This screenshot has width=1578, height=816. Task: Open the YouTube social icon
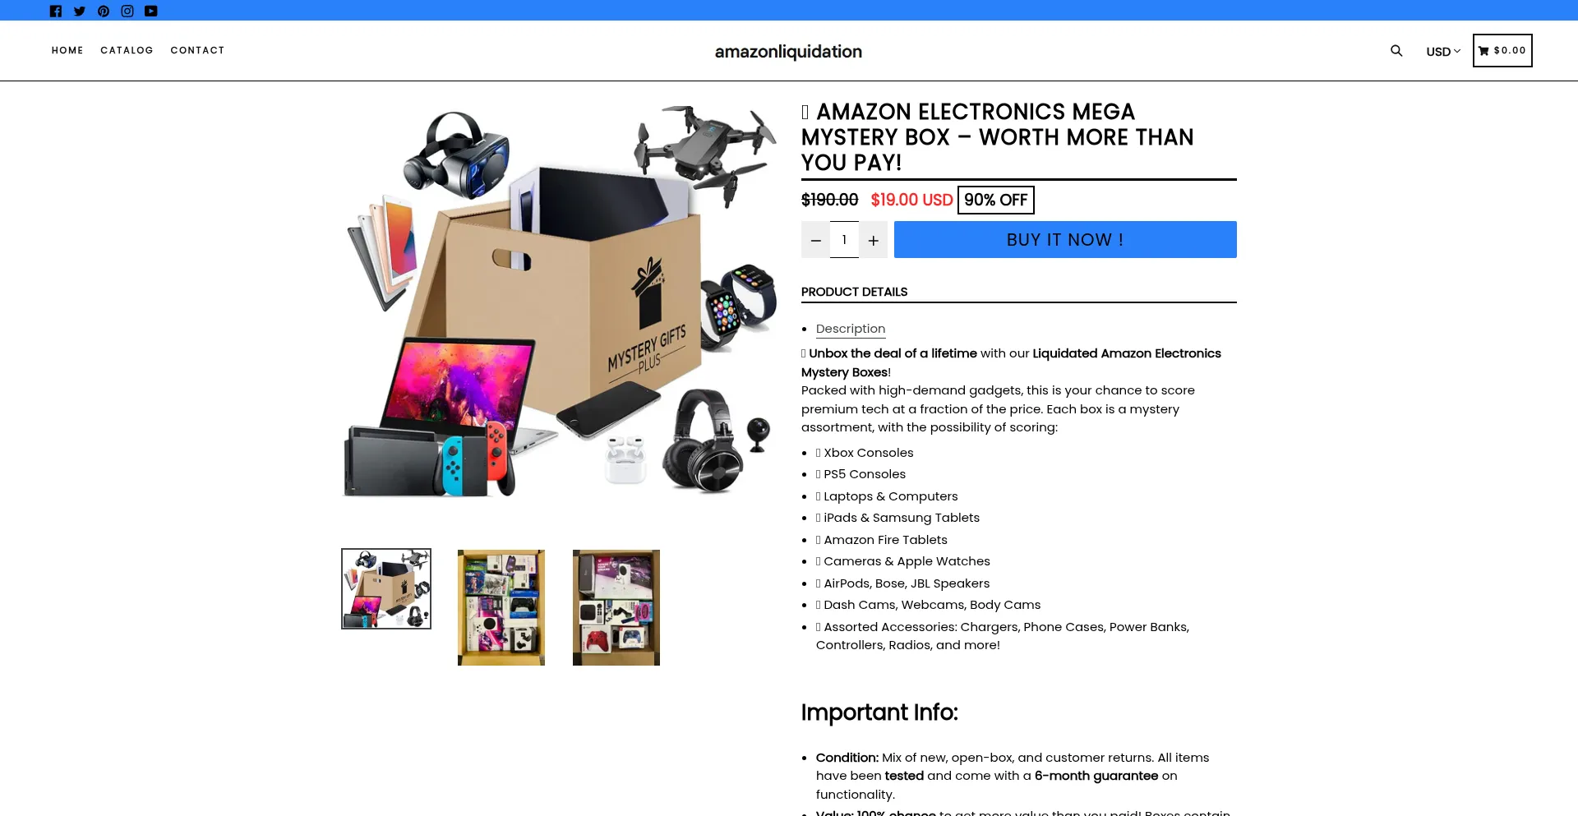[x=151, y=11]
